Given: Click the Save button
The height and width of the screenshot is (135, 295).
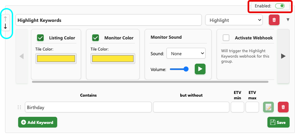Looking at the screenshot, I should click(x=278, y=122).
